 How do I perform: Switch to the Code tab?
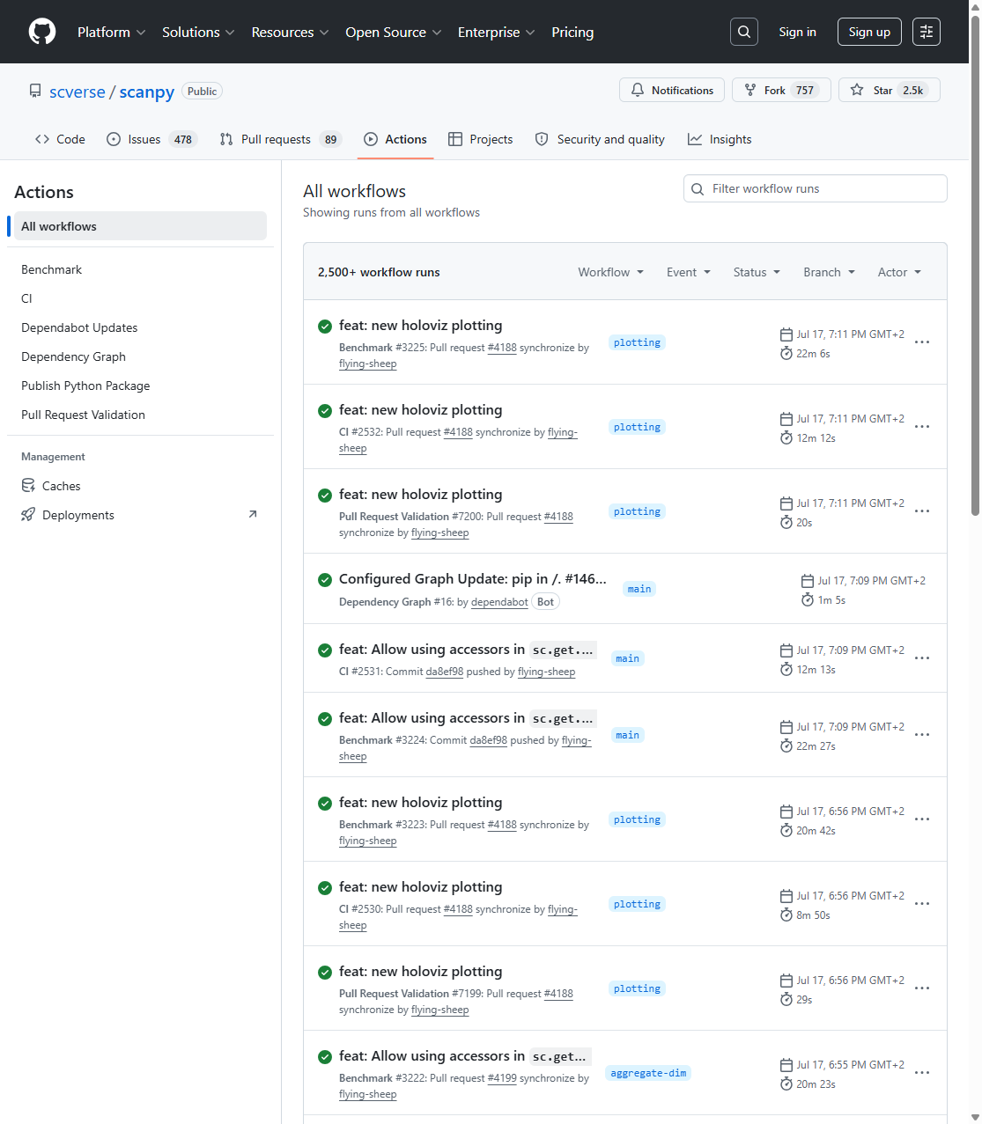pos(60,139)
